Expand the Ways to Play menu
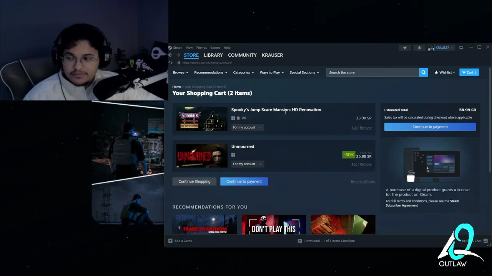The image size is (492, 276). pyautogui.click(x=272, y=72)
